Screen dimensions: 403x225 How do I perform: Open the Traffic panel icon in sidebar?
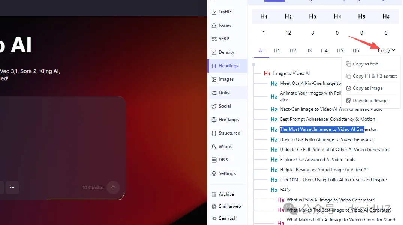[x=214, y=12]
